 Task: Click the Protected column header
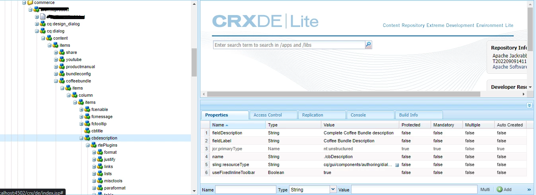click(415, 125)
